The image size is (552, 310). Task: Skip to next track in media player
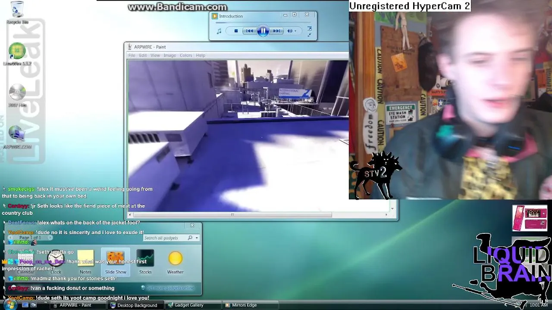(x=276, y=31)
